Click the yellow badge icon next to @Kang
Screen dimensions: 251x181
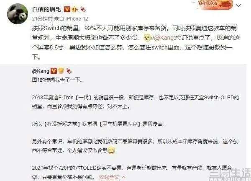(61, 71)
